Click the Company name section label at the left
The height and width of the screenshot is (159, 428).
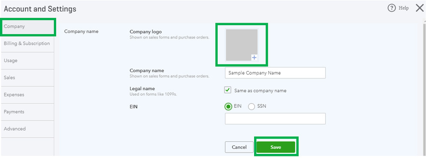pos(81,31)
